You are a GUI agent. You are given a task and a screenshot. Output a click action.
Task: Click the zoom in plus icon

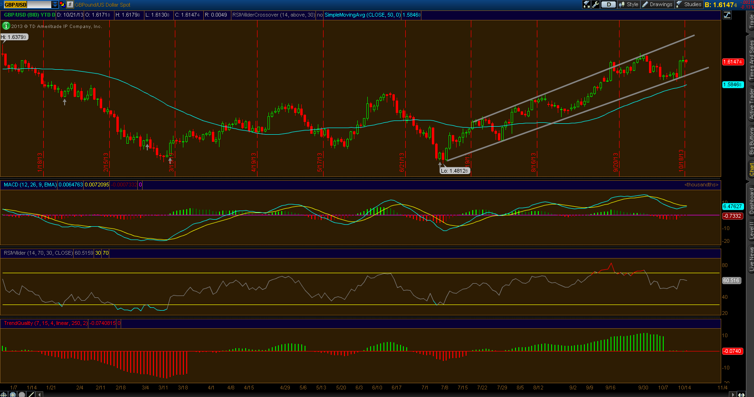13,394
